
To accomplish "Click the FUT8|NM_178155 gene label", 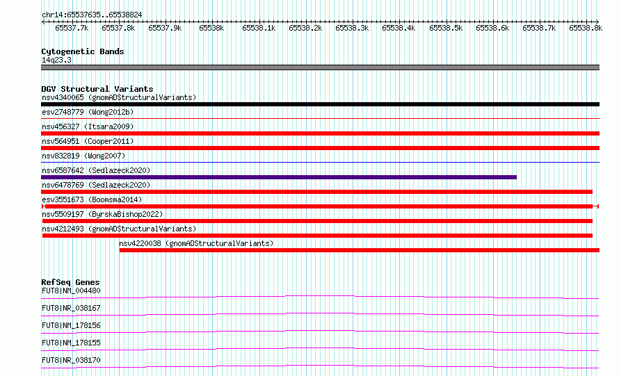I will pyautogui.click(x=71, y=343).
